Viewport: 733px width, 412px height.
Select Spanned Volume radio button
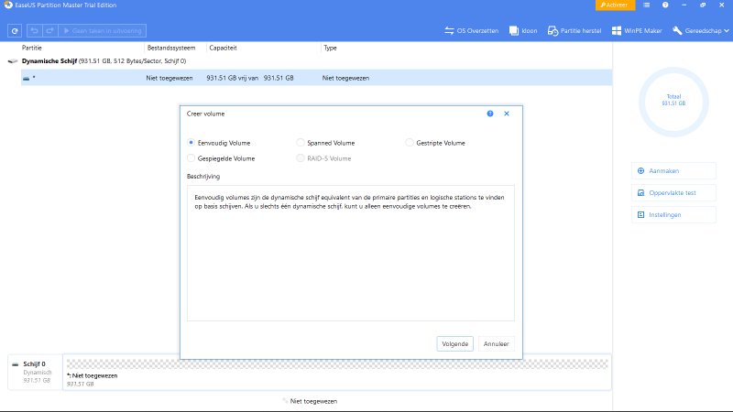point(301,143)
